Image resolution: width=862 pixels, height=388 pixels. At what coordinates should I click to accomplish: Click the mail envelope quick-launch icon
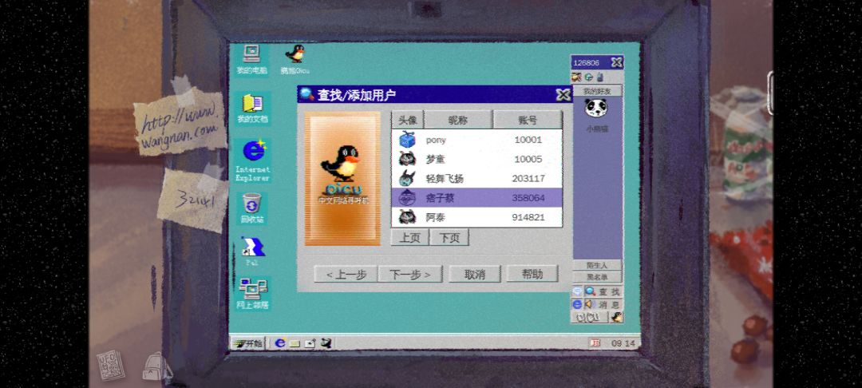point(295,344)
